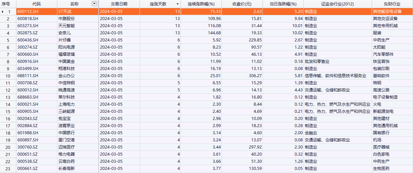Click the 证监会行业(2012) column header
413x173 pixels.
pos(337,4)
